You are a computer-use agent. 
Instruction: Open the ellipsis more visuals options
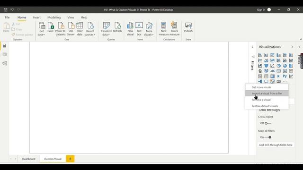(285, 82)
